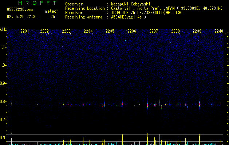The width and height of the screenshot is (229, 145).
Task: Click the Ogata-vill. Akita-Pref. JAPAN location text
Action: click(167, 8)
